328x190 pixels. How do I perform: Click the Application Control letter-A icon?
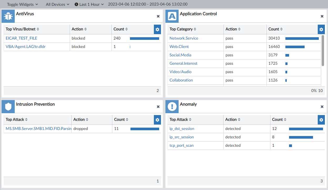coord(172,16)
